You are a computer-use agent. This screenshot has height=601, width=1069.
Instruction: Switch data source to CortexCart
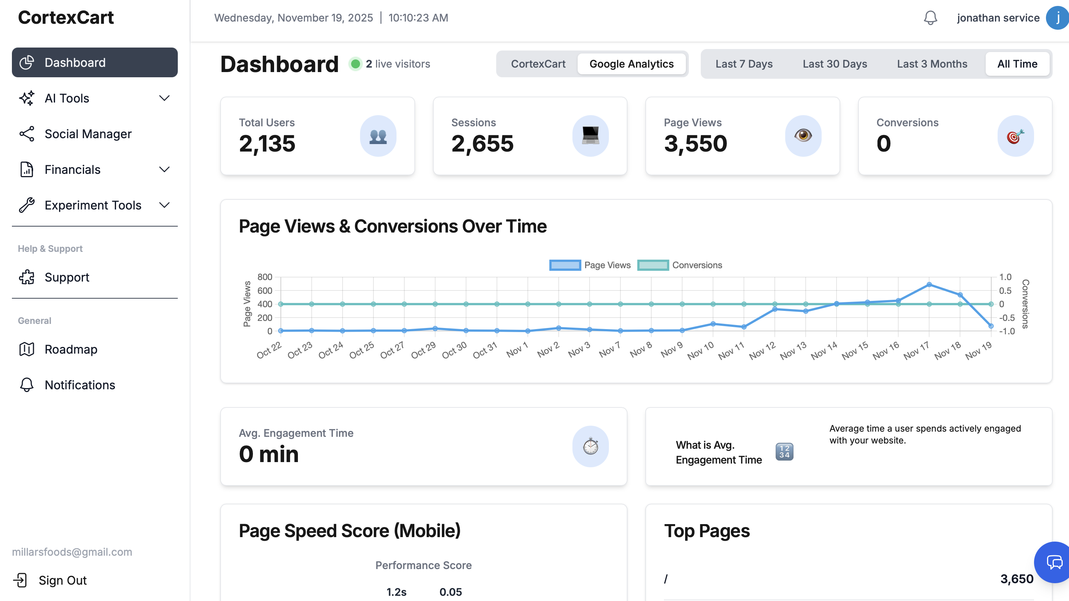538,64
